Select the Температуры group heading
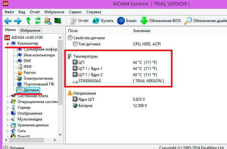Screen dimensions: 227x149 tap(85, 56)
